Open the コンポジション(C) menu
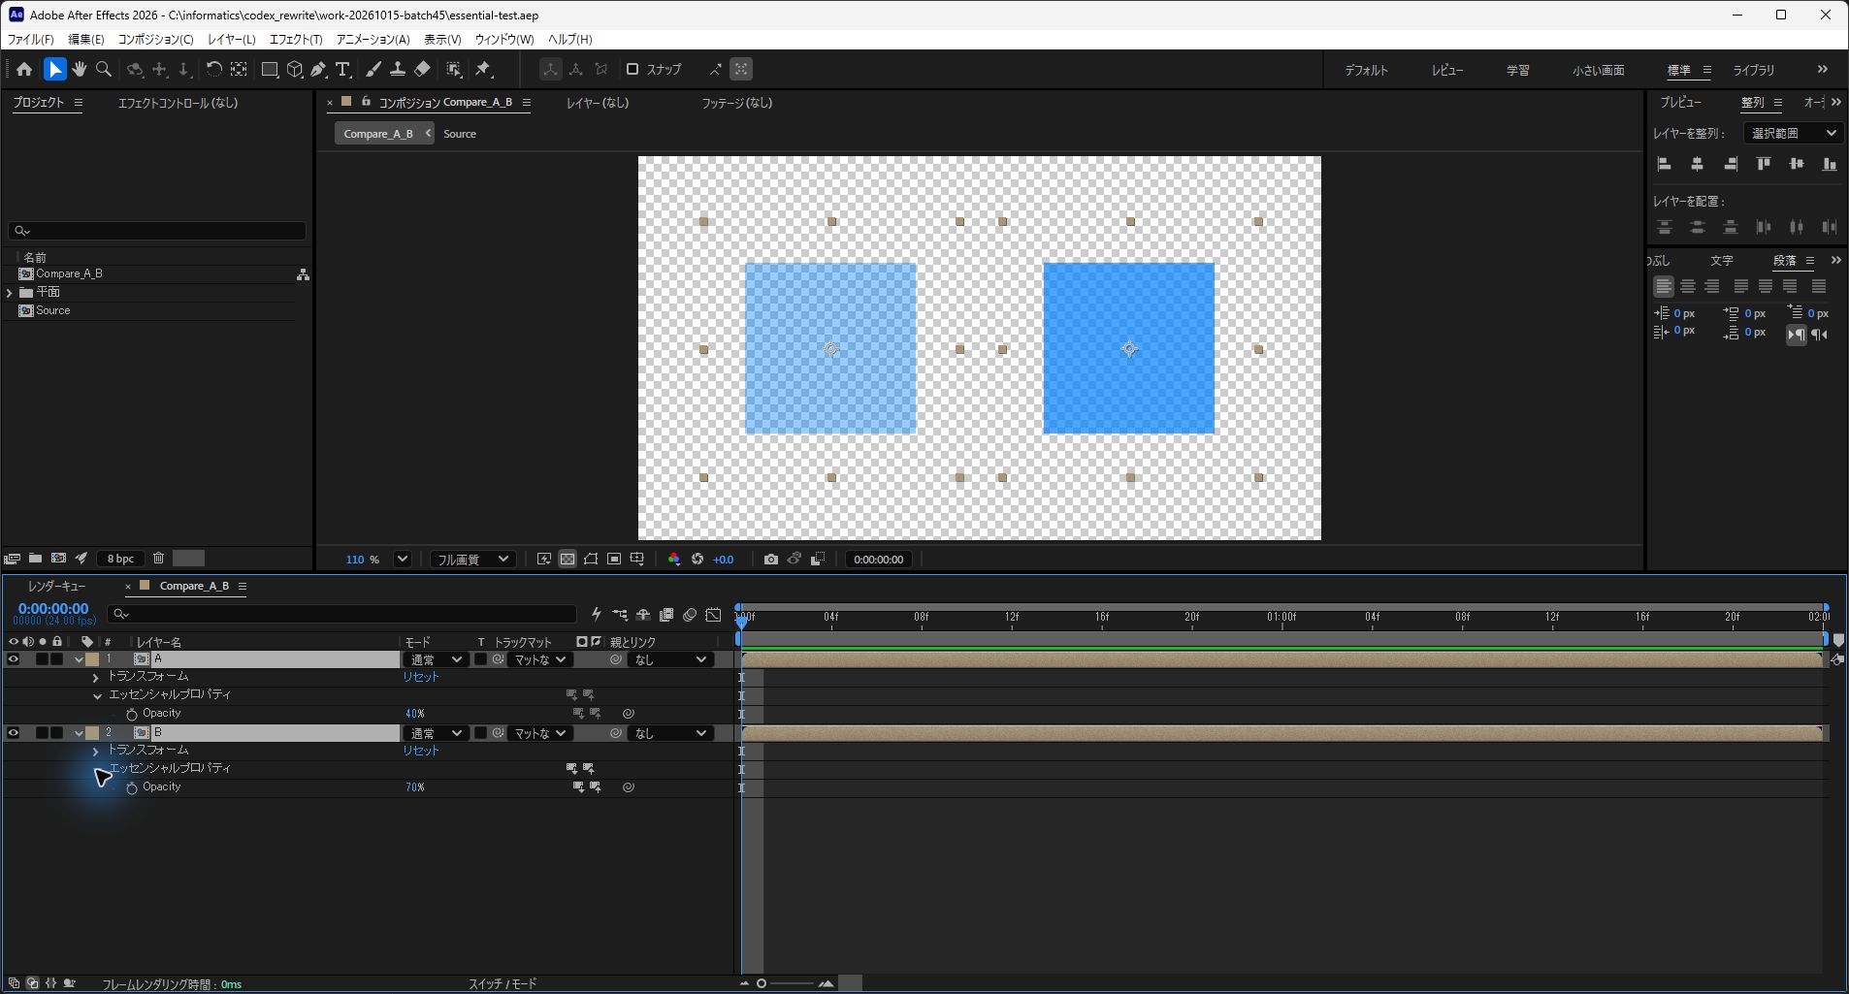Screen dimensions: 1849x994 click(x=155, y=40)
